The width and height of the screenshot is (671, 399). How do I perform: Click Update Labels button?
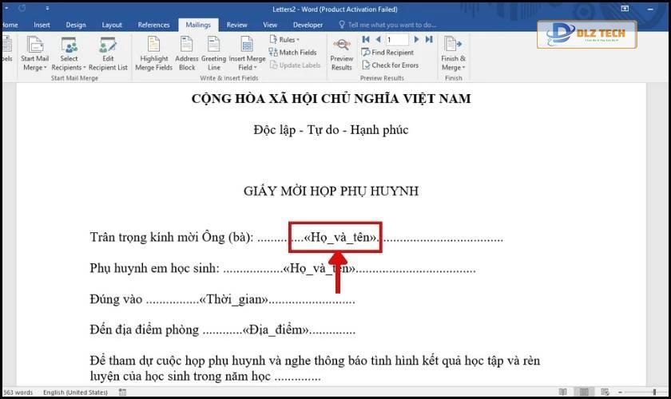click(x=295, y=65)
